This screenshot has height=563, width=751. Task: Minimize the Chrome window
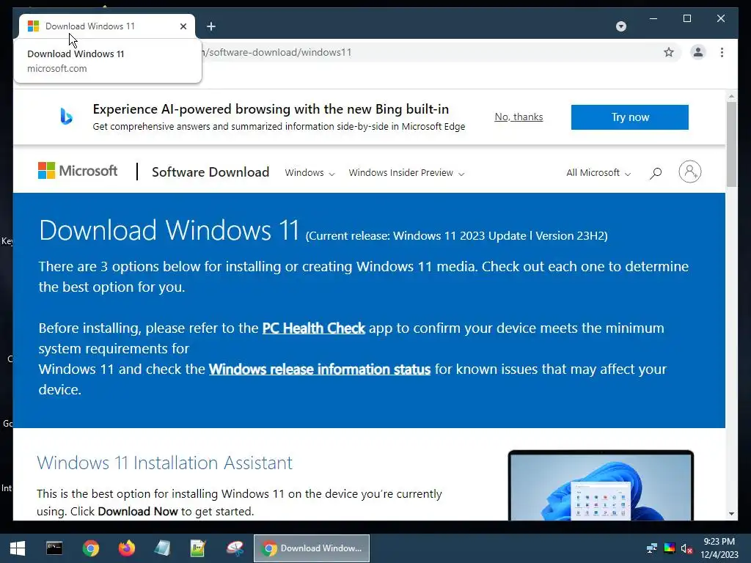pyautogui.click(x=653, y=18)
